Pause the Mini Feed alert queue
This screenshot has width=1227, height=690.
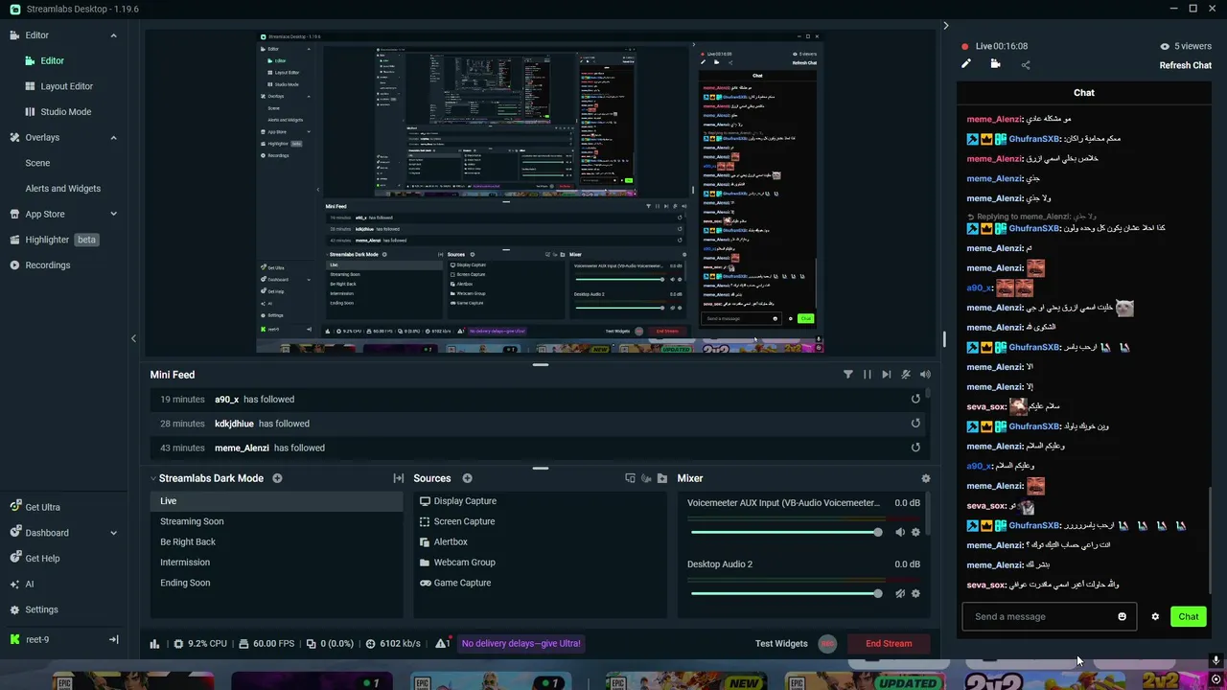(x=868, y=375)
